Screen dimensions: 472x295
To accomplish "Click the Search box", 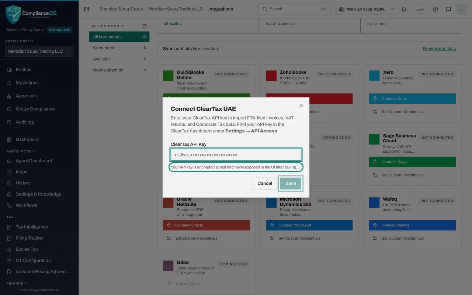I will [x=295, y=9].
